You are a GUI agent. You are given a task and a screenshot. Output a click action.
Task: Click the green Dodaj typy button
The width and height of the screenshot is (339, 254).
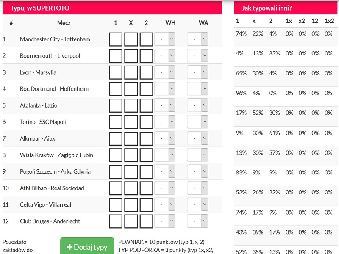87,246
